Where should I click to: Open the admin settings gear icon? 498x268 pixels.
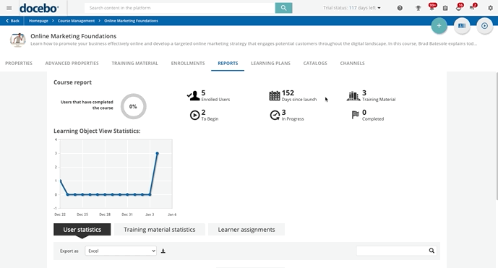coord(490,8)
